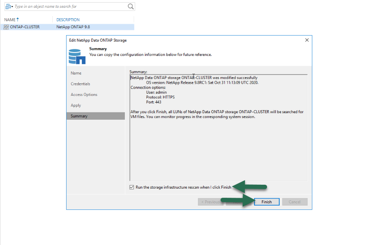Click the Finish button
The image size is (388, 245).
pyautogui.click(x=267, y=202)
